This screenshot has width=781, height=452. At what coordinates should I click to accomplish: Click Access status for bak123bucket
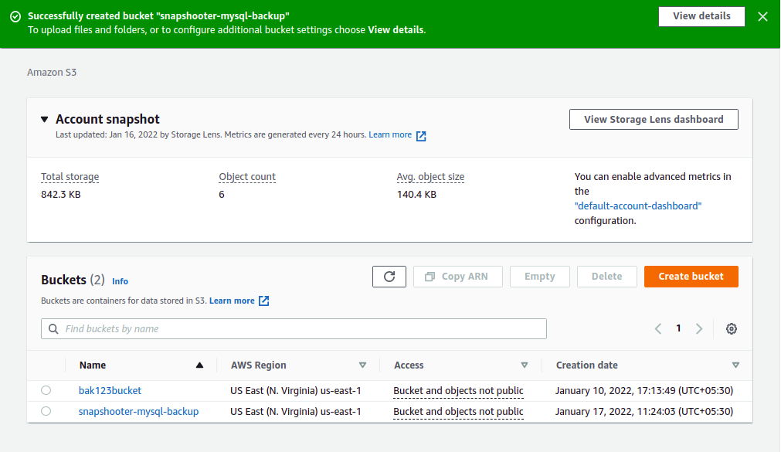point(458,391)
